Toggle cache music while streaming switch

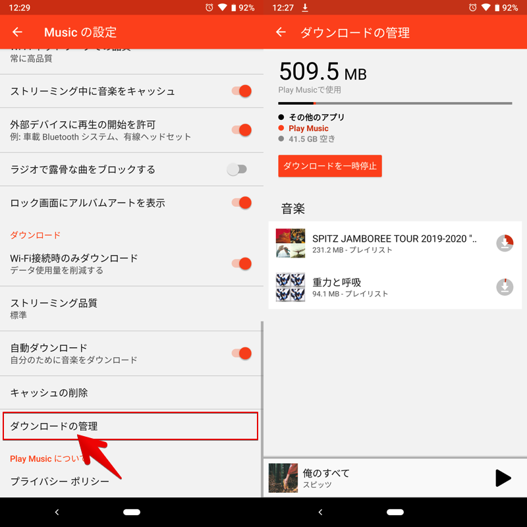tap(241, 91)
